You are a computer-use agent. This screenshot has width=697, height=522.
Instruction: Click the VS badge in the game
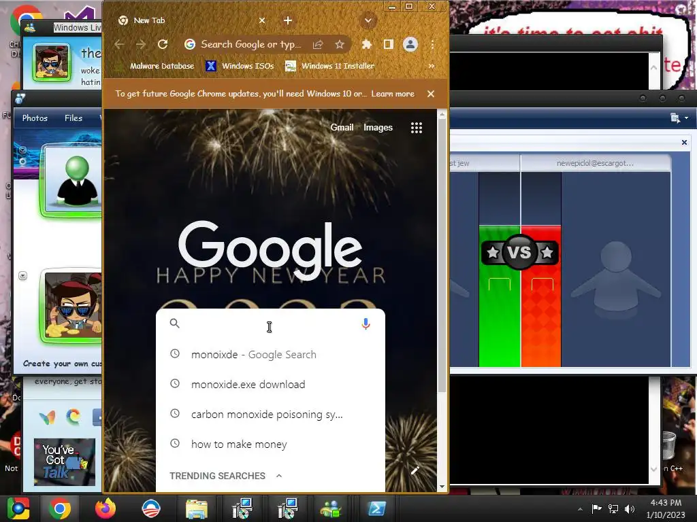tap(519, 253)
